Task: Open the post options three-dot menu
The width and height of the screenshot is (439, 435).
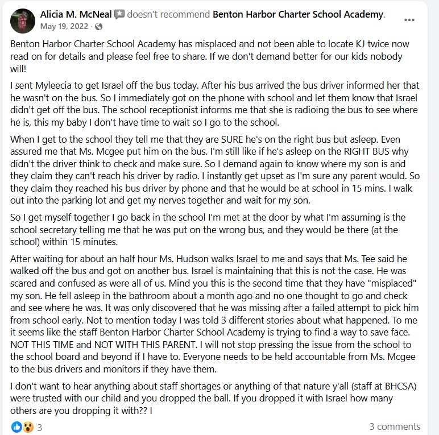Action: pos(409,19)
